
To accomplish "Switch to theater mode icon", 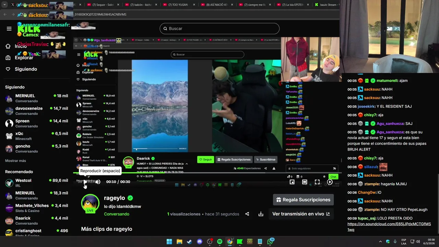I will point(305,182).
